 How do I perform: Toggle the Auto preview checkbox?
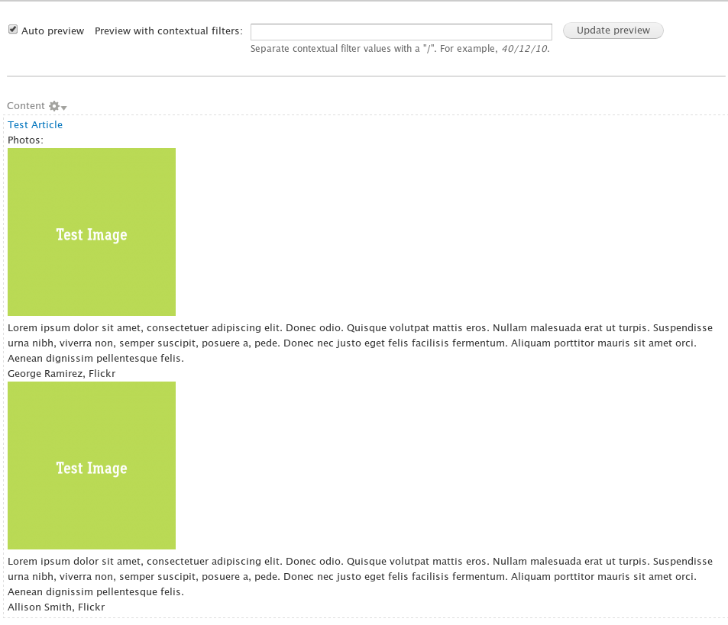click(x=13, y=30)
